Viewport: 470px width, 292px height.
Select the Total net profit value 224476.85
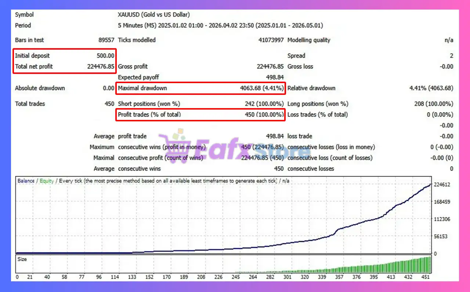101,67
